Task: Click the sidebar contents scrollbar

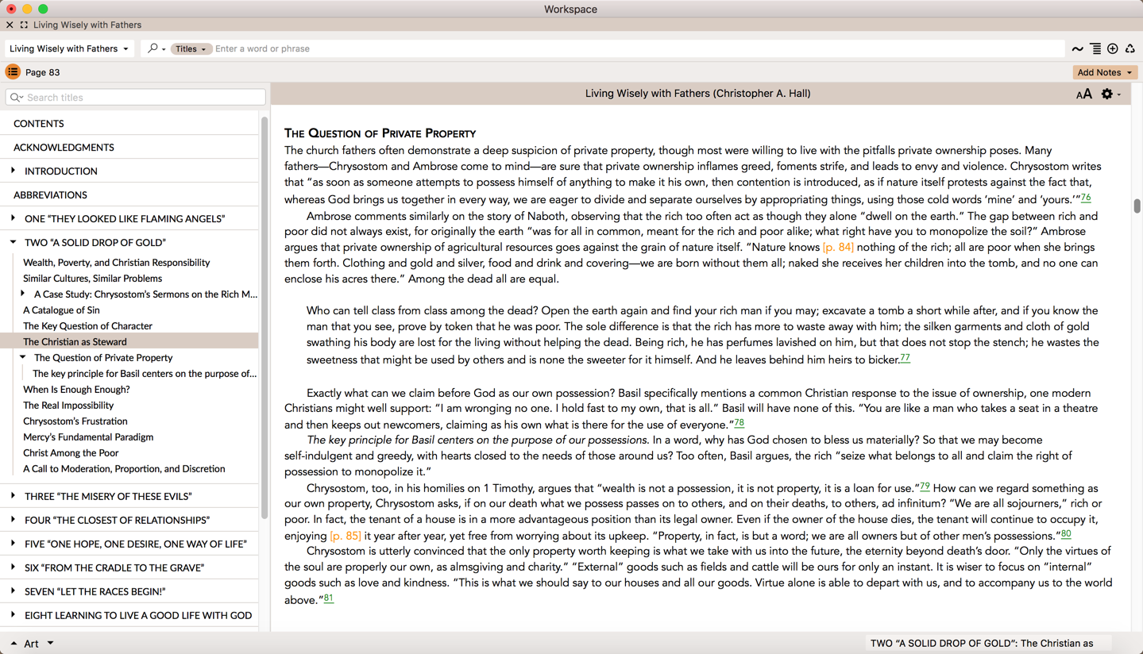Action: pos(265,317)
